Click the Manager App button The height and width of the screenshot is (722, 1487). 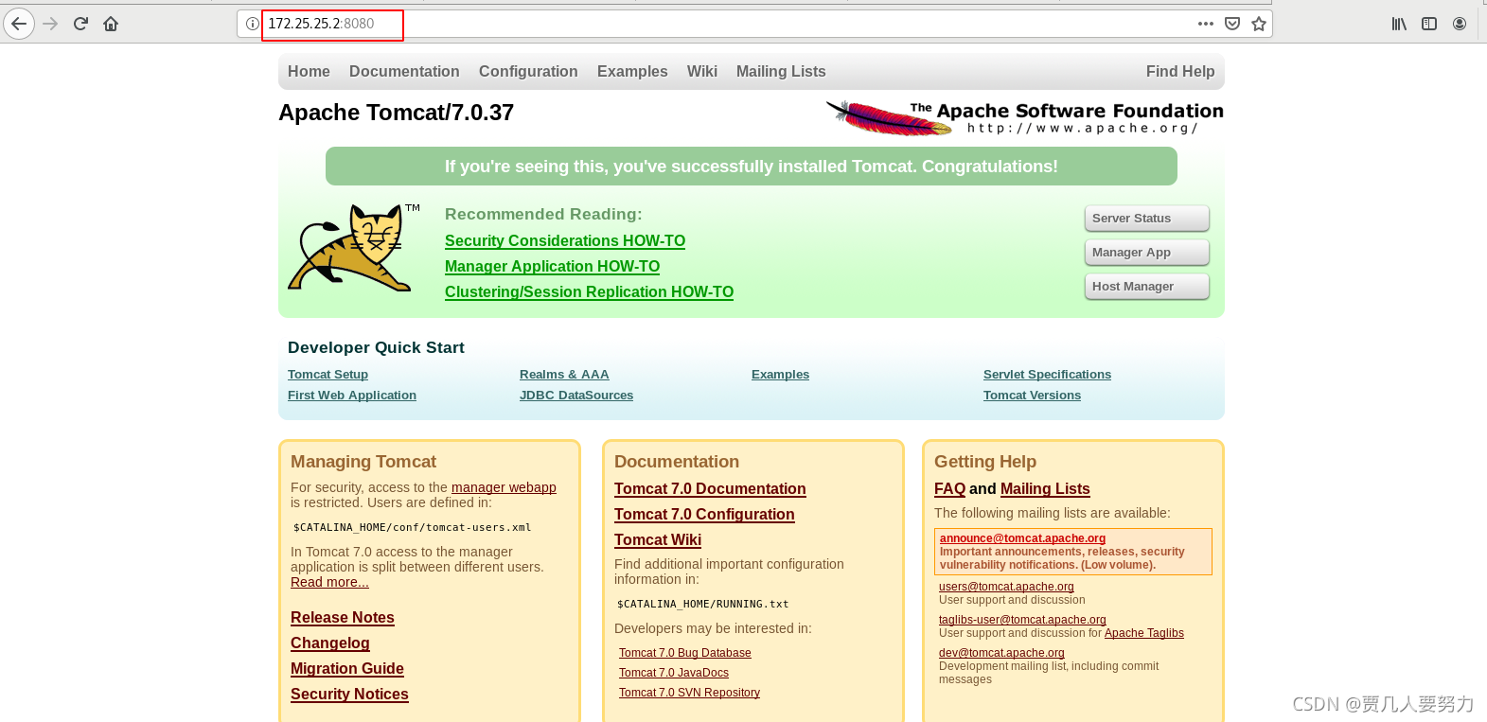click(x=1147, y=253)
